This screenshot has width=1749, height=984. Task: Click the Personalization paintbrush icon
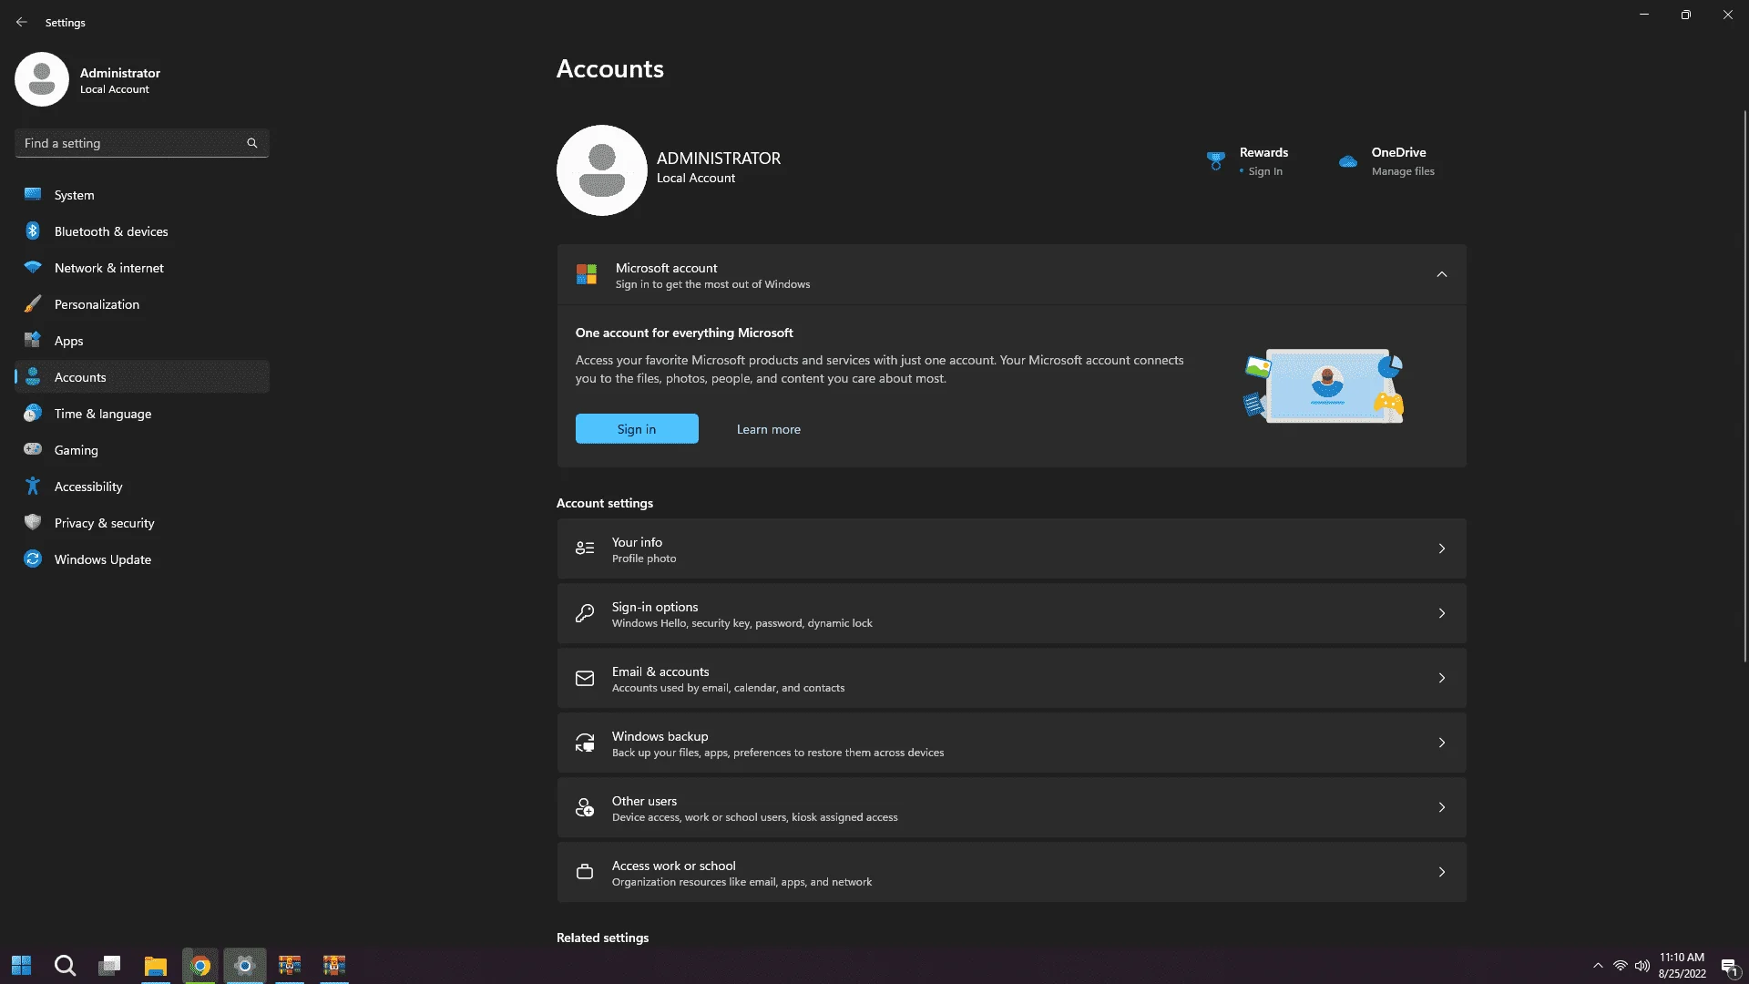(x=33, y=303)
